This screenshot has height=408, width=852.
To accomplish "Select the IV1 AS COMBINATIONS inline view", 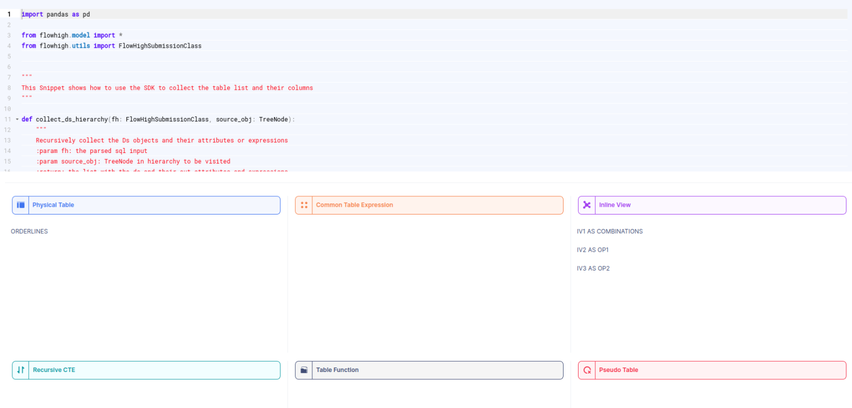I will tap(610, 231).
